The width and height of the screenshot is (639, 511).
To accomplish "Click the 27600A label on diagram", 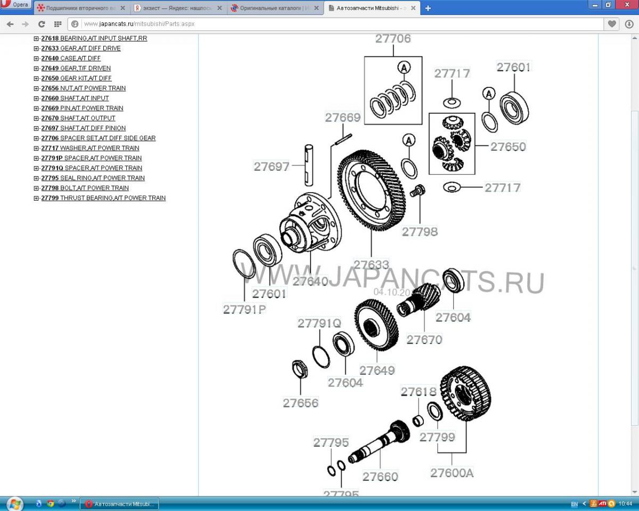I will coord(452,472).
